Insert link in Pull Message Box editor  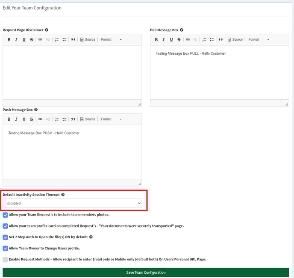[x=188, y=40]
